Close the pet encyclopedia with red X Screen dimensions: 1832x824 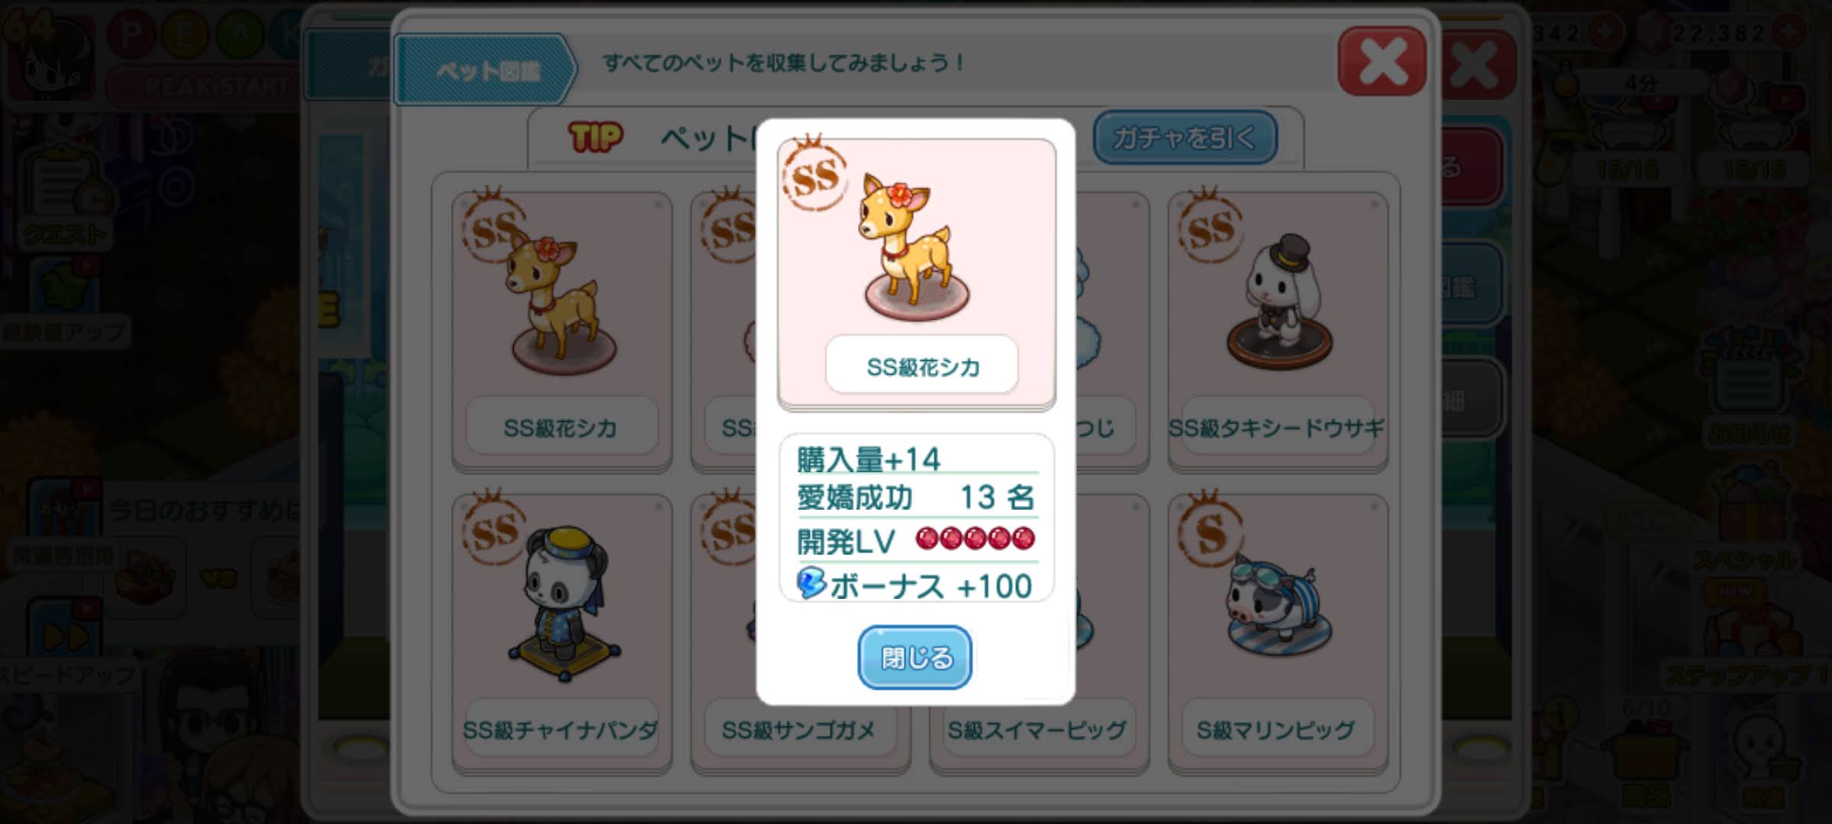pos(1382,61)
